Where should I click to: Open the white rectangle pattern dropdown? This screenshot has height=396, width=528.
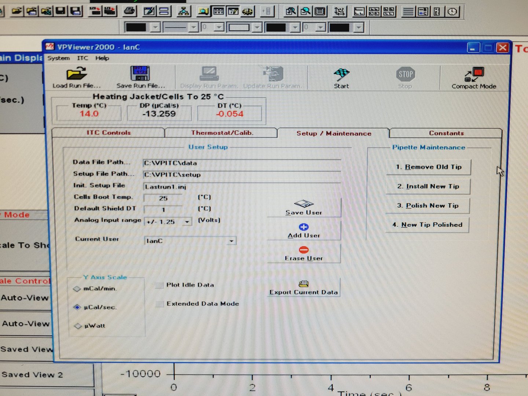[x=257, y=27]
